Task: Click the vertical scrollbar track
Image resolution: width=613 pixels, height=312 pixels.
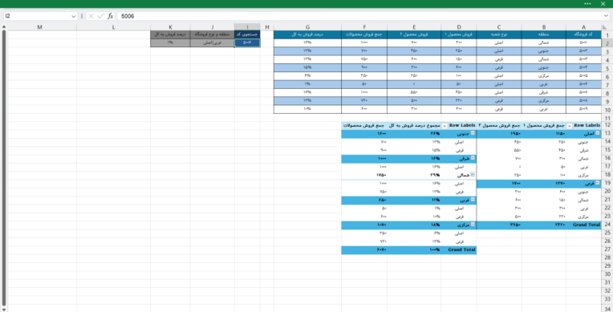Action: pyautogui.click(x=4, y=168)
